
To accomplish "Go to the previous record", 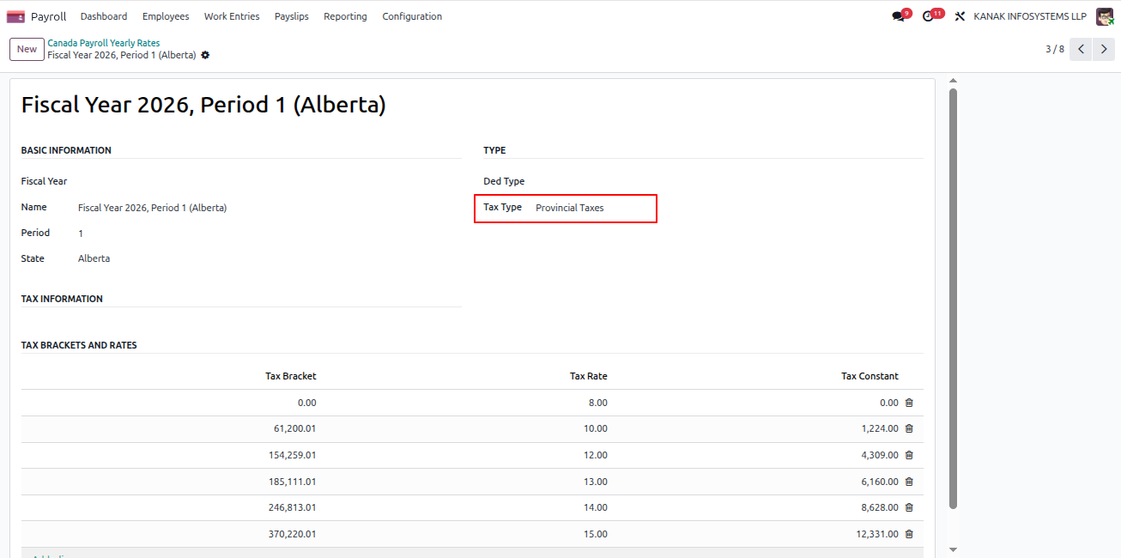I will point(1082,49).
